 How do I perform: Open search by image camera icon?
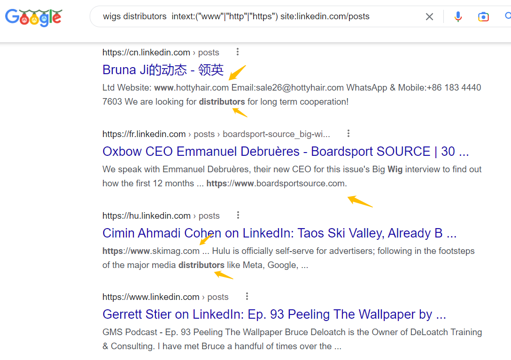pos(483,16)
